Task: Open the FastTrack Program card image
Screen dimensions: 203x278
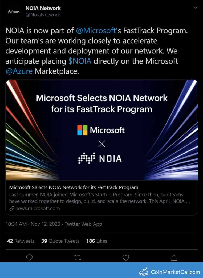Action: tap(102, 130)
